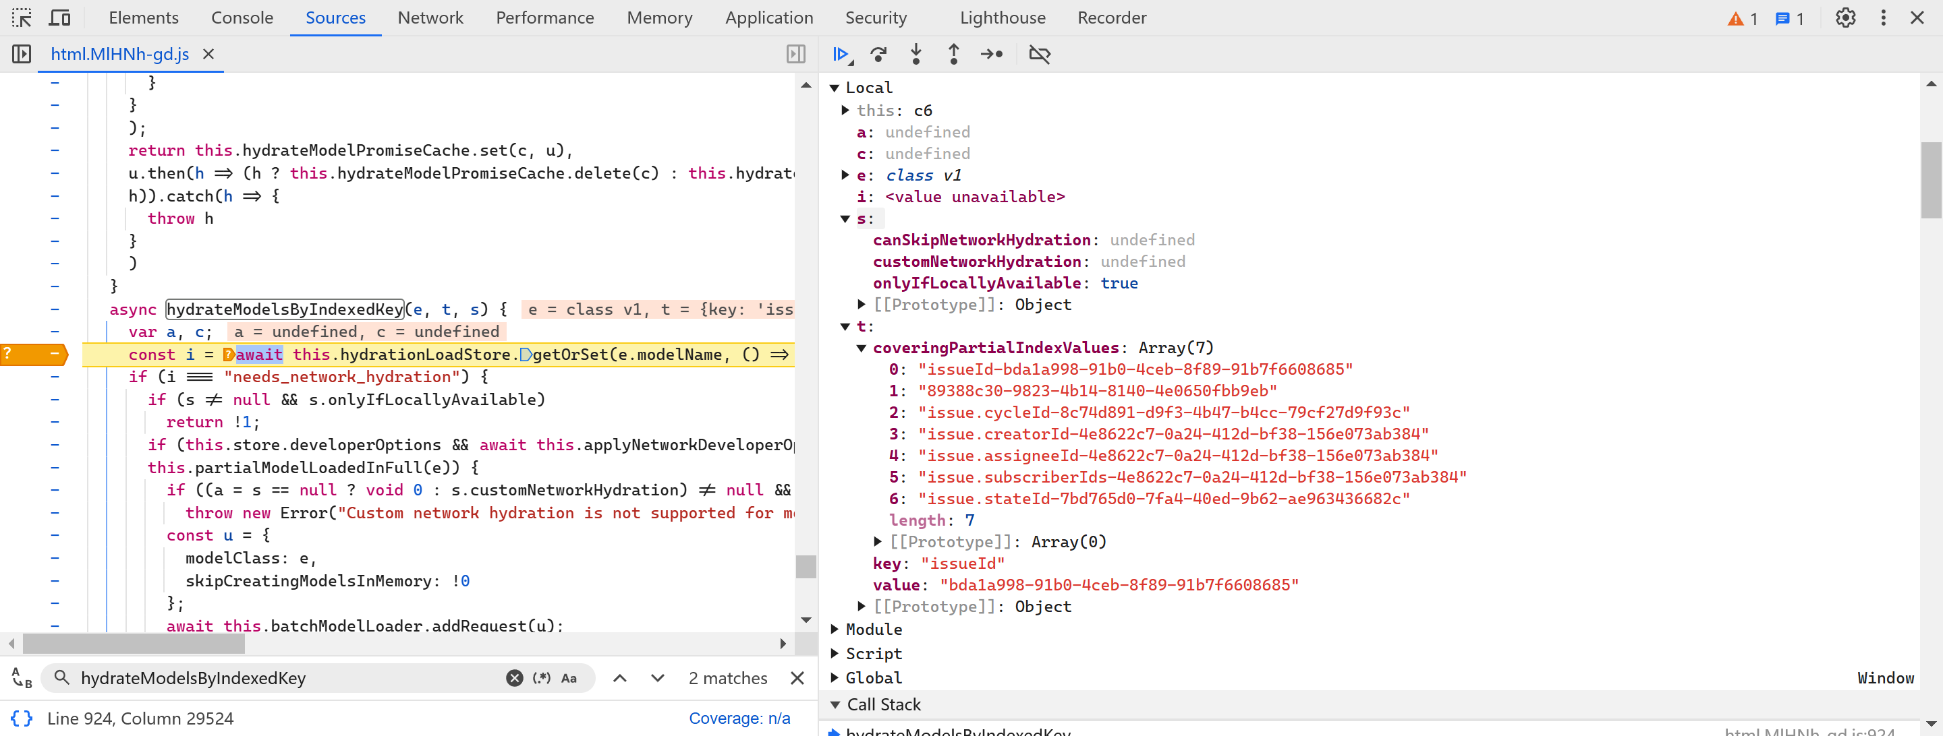This screenshot has width=1943, height=736.
Task: Resume script execution
Action: click(x=840, y=54)
